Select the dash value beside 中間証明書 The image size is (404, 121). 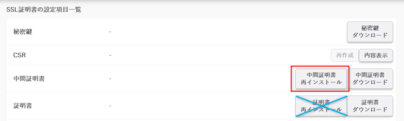click(x=110, y=79)
